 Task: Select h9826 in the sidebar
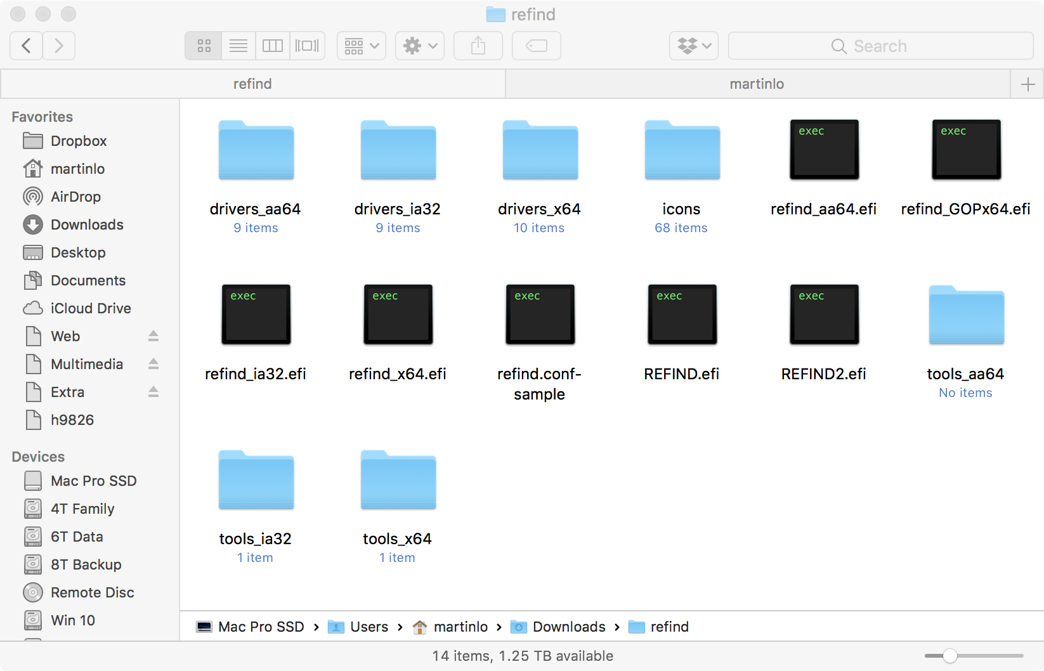point(72,420)
